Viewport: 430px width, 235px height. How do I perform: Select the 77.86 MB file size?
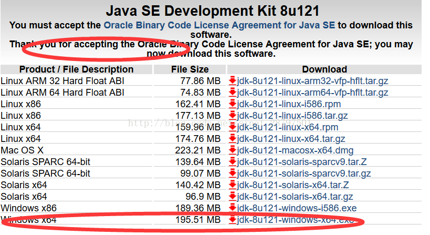point(200,81)
